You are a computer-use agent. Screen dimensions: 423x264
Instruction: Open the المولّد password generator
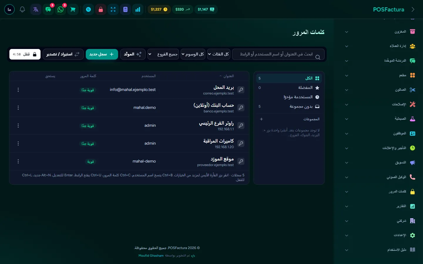[x=133, y=54]
